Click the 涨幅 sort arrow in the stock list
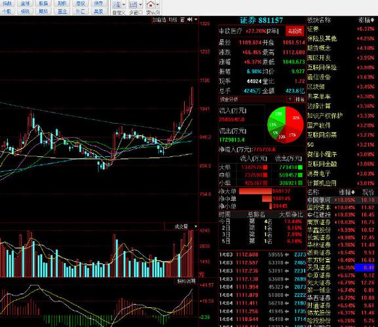 click(353, 192)
